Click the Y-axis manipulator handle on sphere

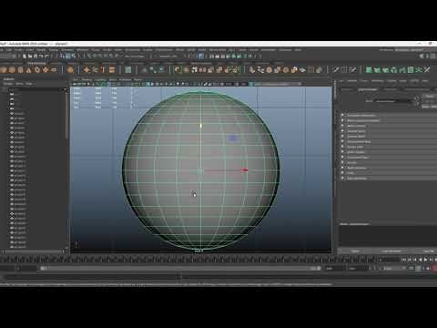pos(201,126)
